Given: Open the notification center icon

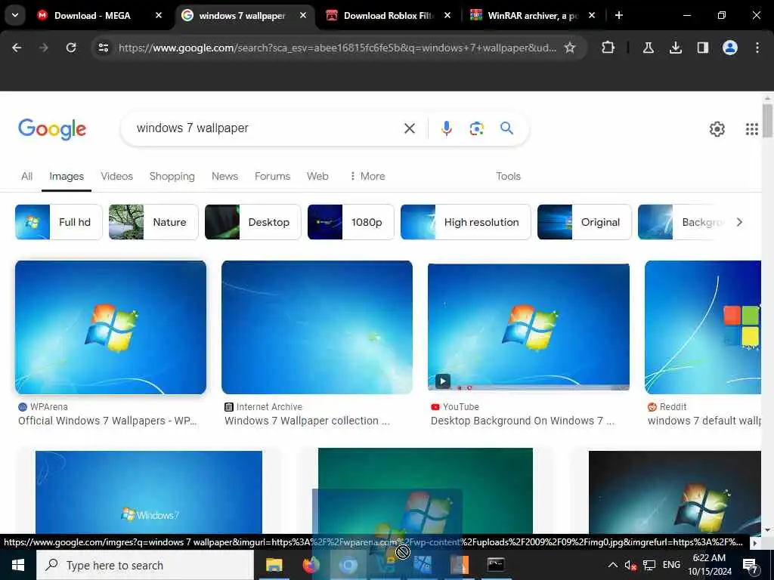Looking at the screenshot, I should (x=750, y=566).
